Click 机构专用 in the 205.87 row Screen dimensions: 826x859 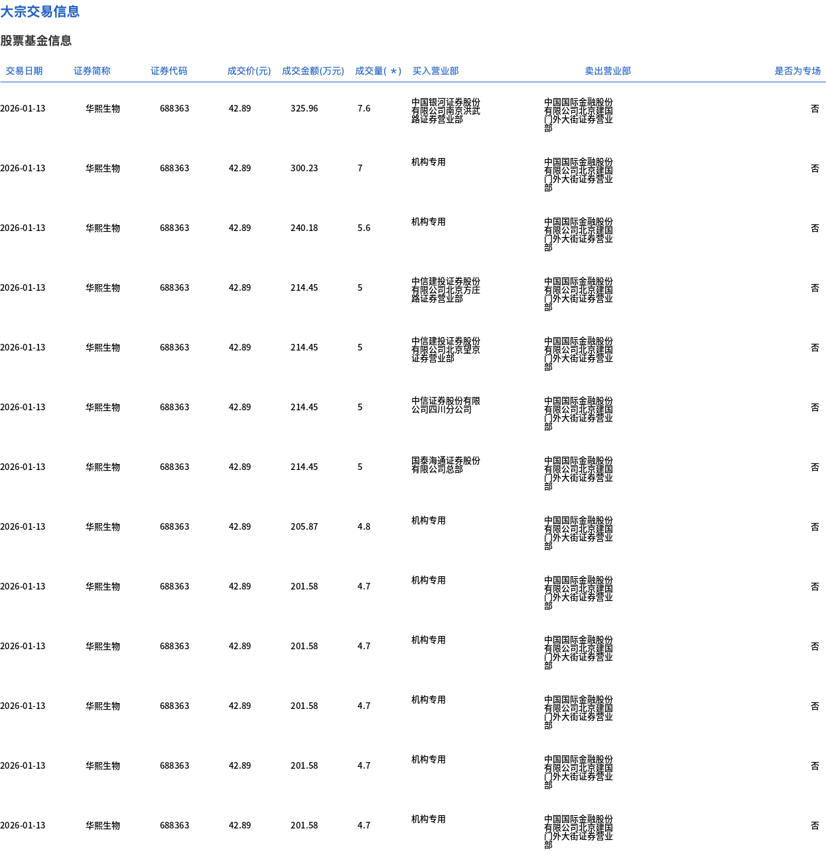click(x=429, y=520)
